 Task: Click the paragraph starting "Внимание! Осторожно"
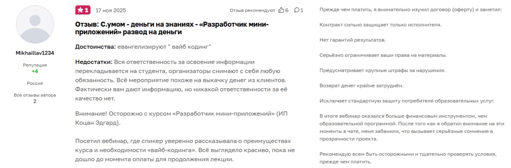[x=179, y=118]
